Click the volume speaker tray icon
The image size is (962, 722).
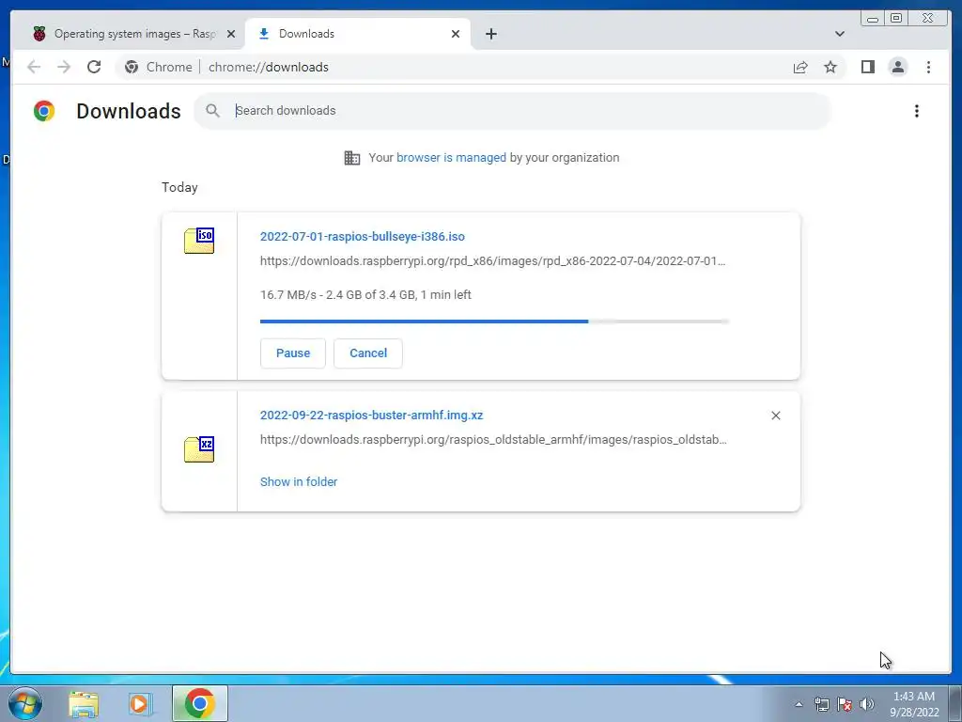point(867,704)
